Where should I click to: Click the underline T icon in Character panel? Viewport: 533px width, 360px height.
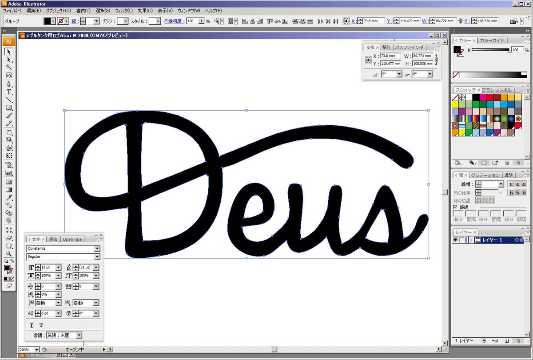[x=31, y=325]
